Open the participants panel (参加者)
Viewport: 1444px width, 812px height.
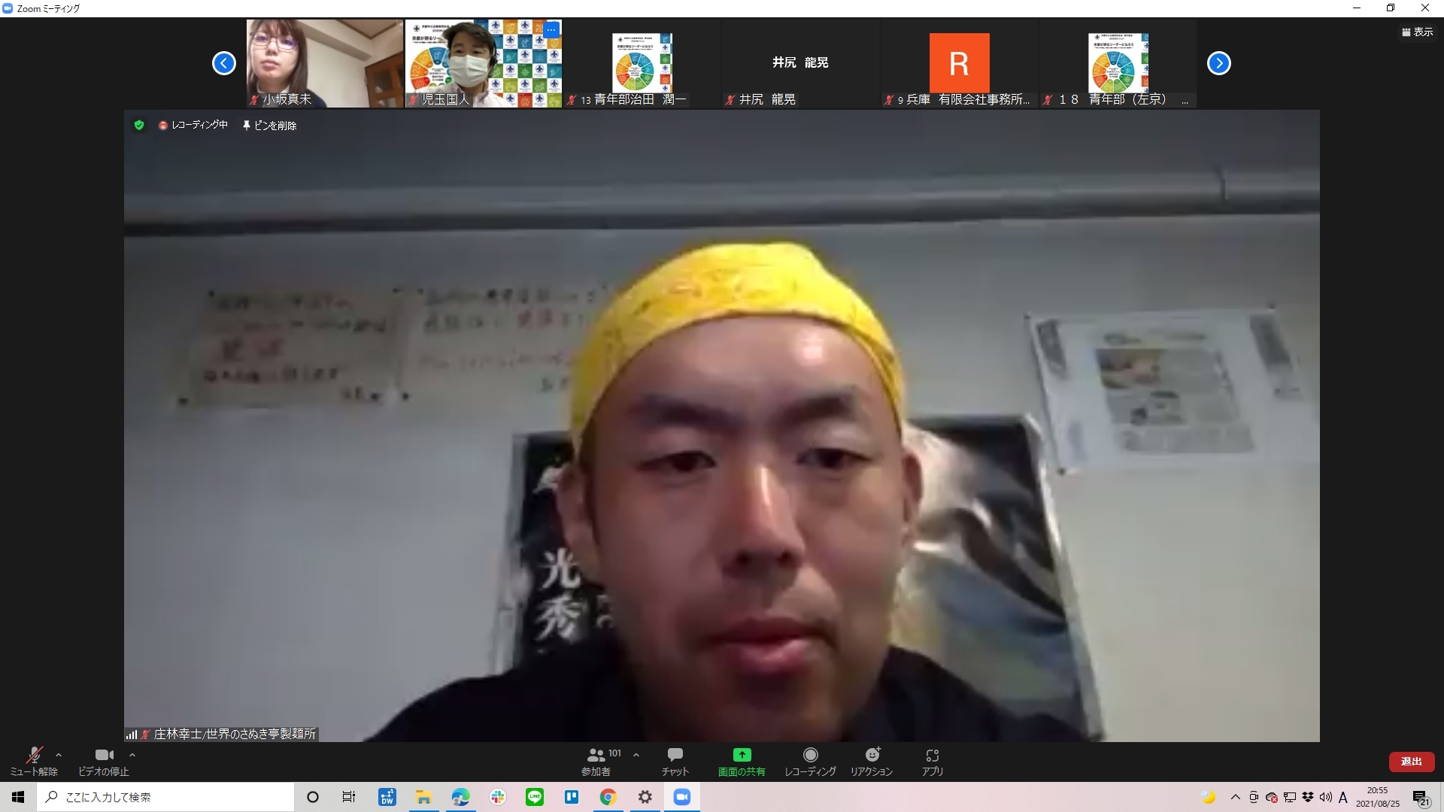coord(597,761)
